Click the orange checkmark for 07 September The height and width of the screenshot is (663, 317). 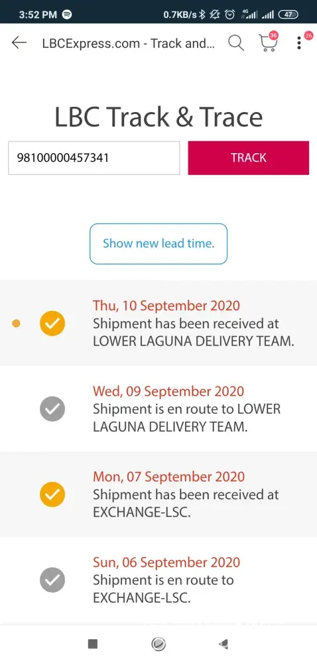pyautogui.click(x=52, y=495)
